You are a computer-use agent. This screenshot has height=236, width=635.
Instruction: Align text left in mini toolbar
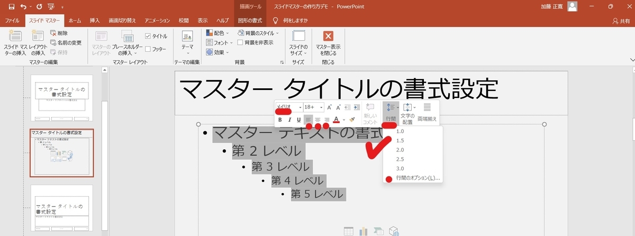tap(309, 120)
